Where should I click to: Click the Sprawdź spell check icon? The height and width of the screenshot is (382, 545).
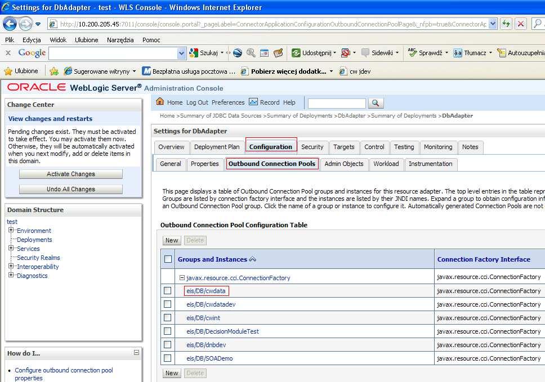click(412, 52)
